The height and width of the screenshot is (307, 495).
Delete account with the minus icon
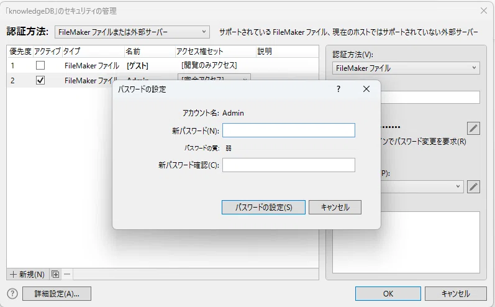(67, 274)
